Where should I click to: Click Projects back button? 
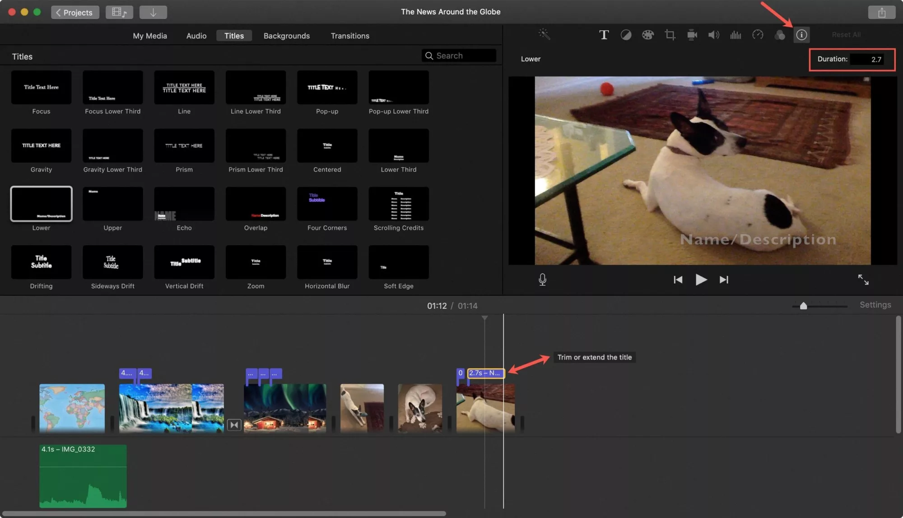(x=74, y=12)
